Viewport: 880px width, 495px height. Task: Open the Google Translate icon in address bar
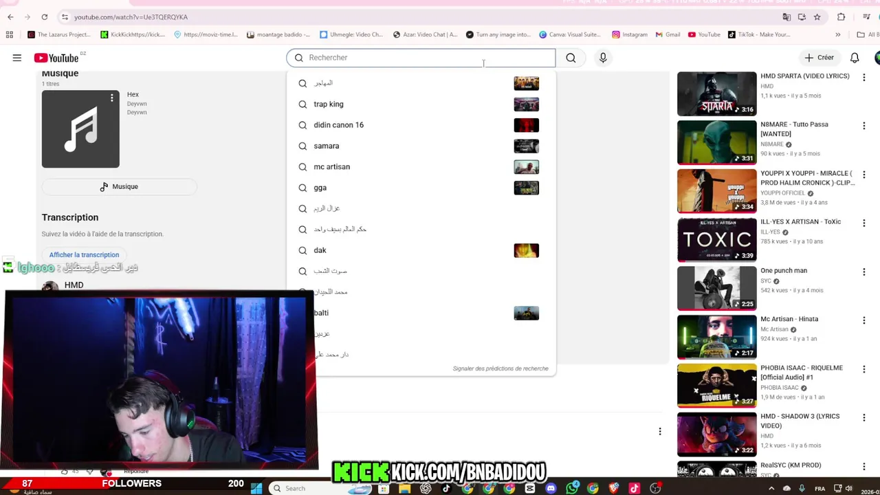click(x=786, y=17)
